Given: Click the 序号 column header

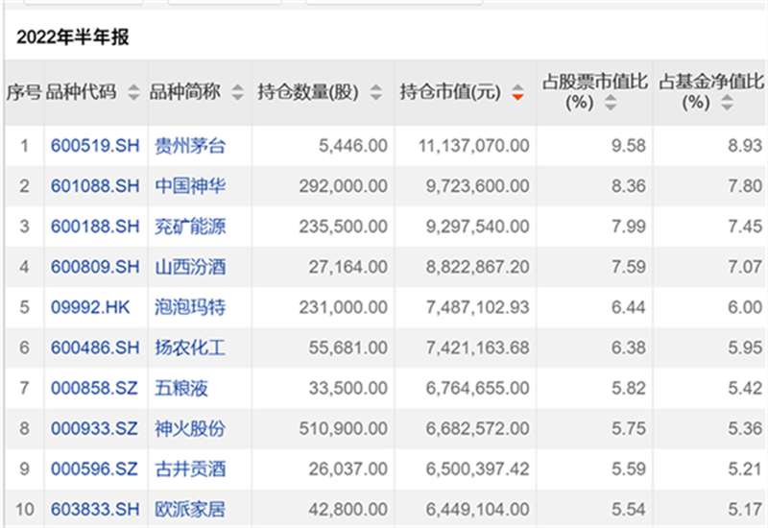Looking at the screenshot, I should pyautogui.click(x=23, y=93).
